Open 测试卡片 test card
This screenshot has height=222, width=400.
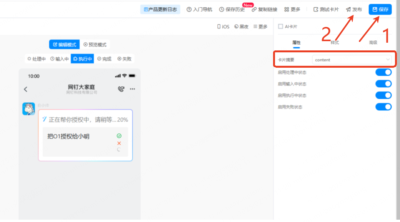[x=326, y=9]
